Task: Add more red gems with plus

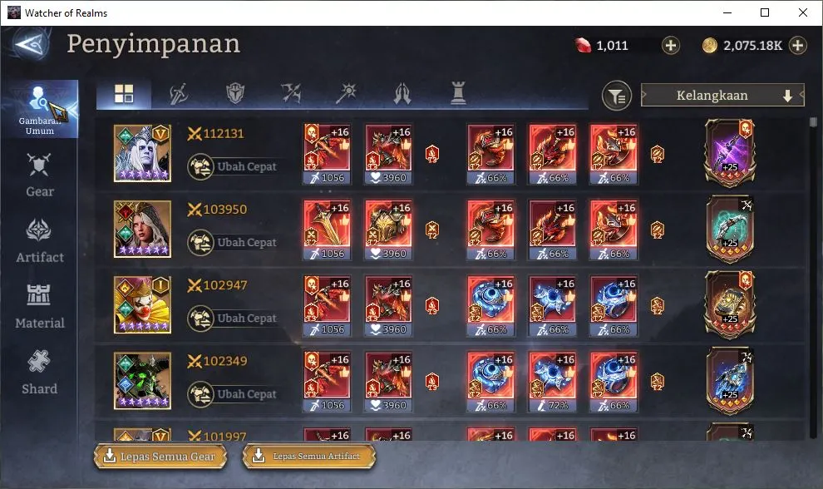Action: tap(670, 45)
